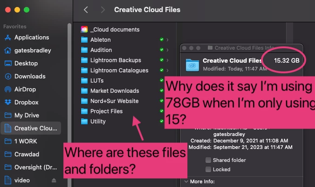The image size is (315, 187).
Task: Click Creative Cloud folder icon in Info window
Action: (192, 65)
